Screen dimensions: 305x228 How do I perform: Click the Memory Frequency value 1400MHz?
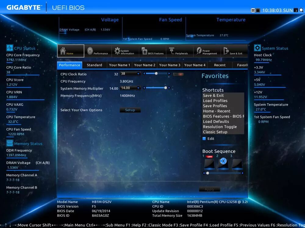coord(127,96)
